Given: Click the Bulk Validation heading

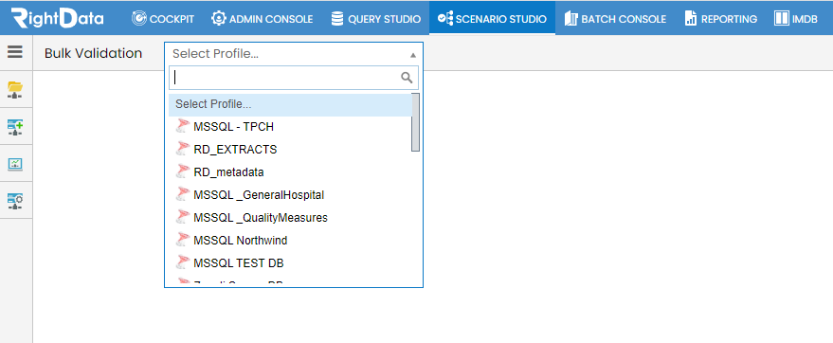Looking at the screenshot, I should [94, 53].
